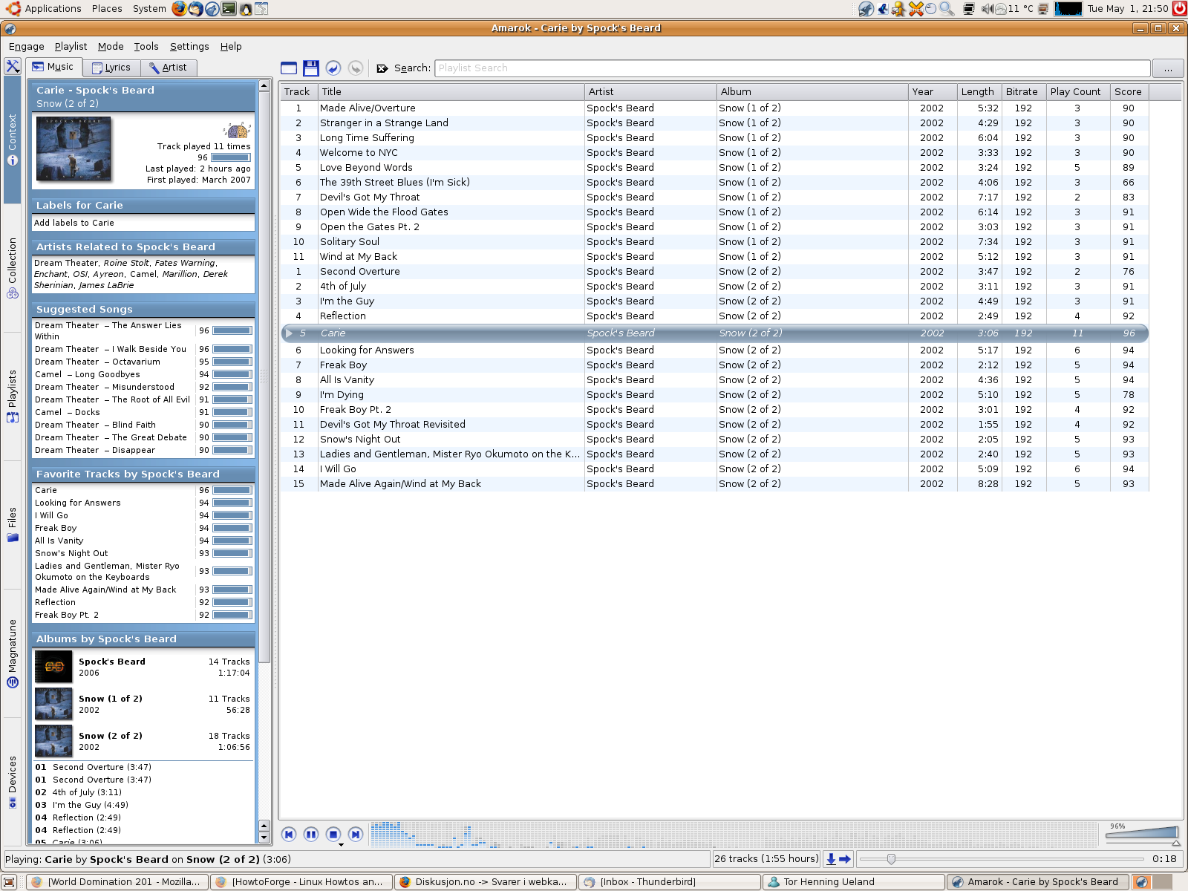Click the Last.fm icon in the Carie panel
Image resolution: width=1188 pixels, height=891 pixels.
coord(237,130)
